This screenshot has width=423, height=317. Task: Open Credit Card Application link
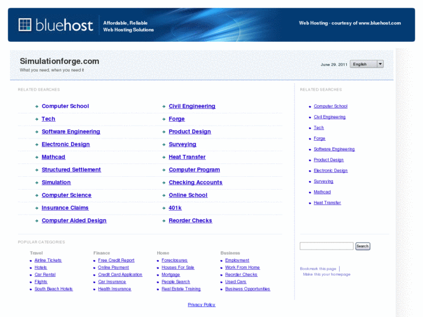[x=120, y=275]
